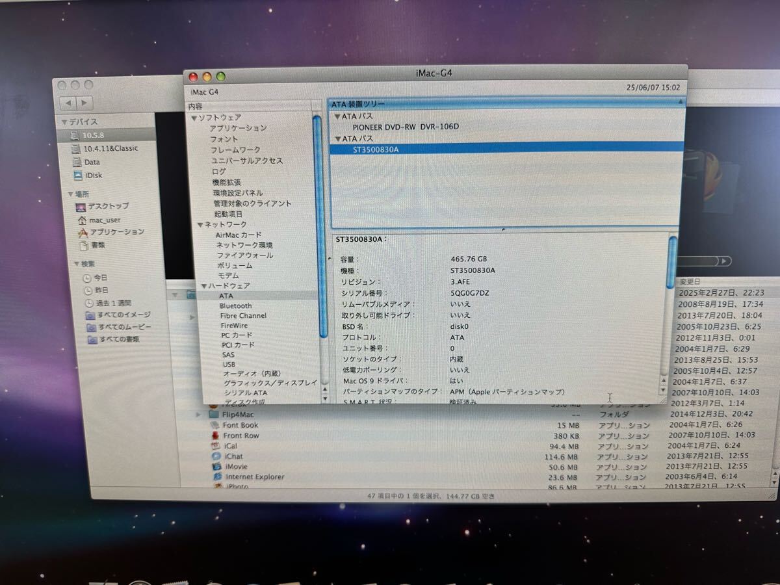Select 起動項目 in System Profiler list
780x585 pixels.
click(x=228, y=214)
